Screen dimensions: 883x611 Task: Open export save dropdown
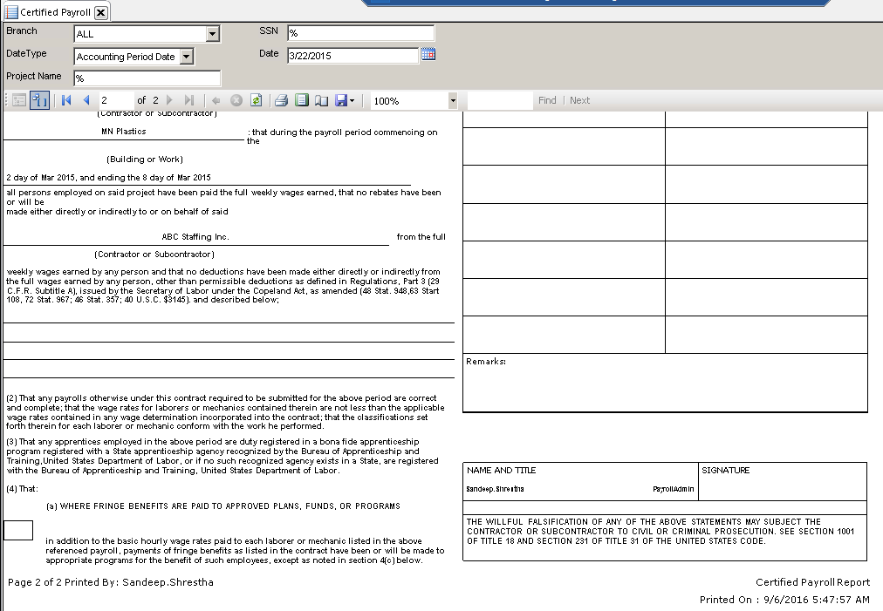pos(346,100)
